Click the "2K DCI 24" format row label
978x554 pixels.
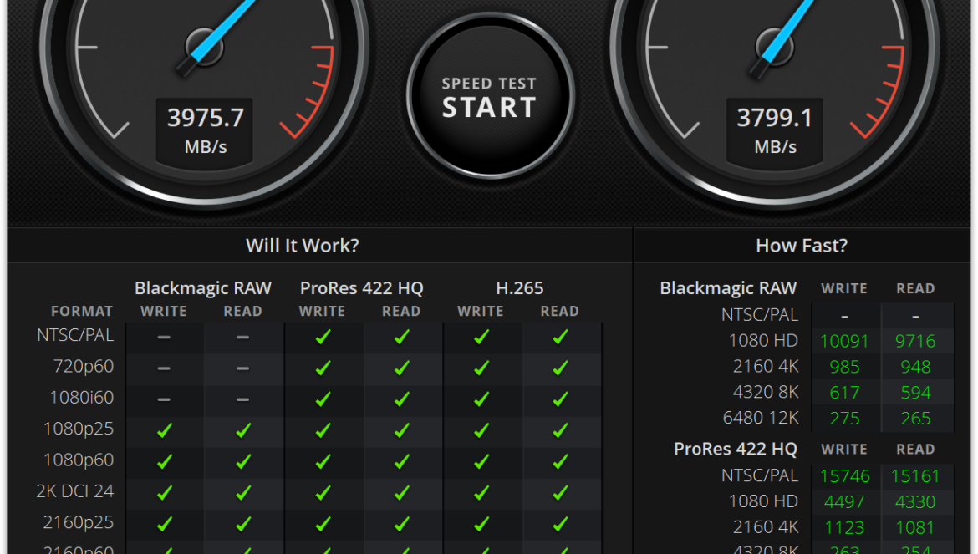tap(75, 491)
